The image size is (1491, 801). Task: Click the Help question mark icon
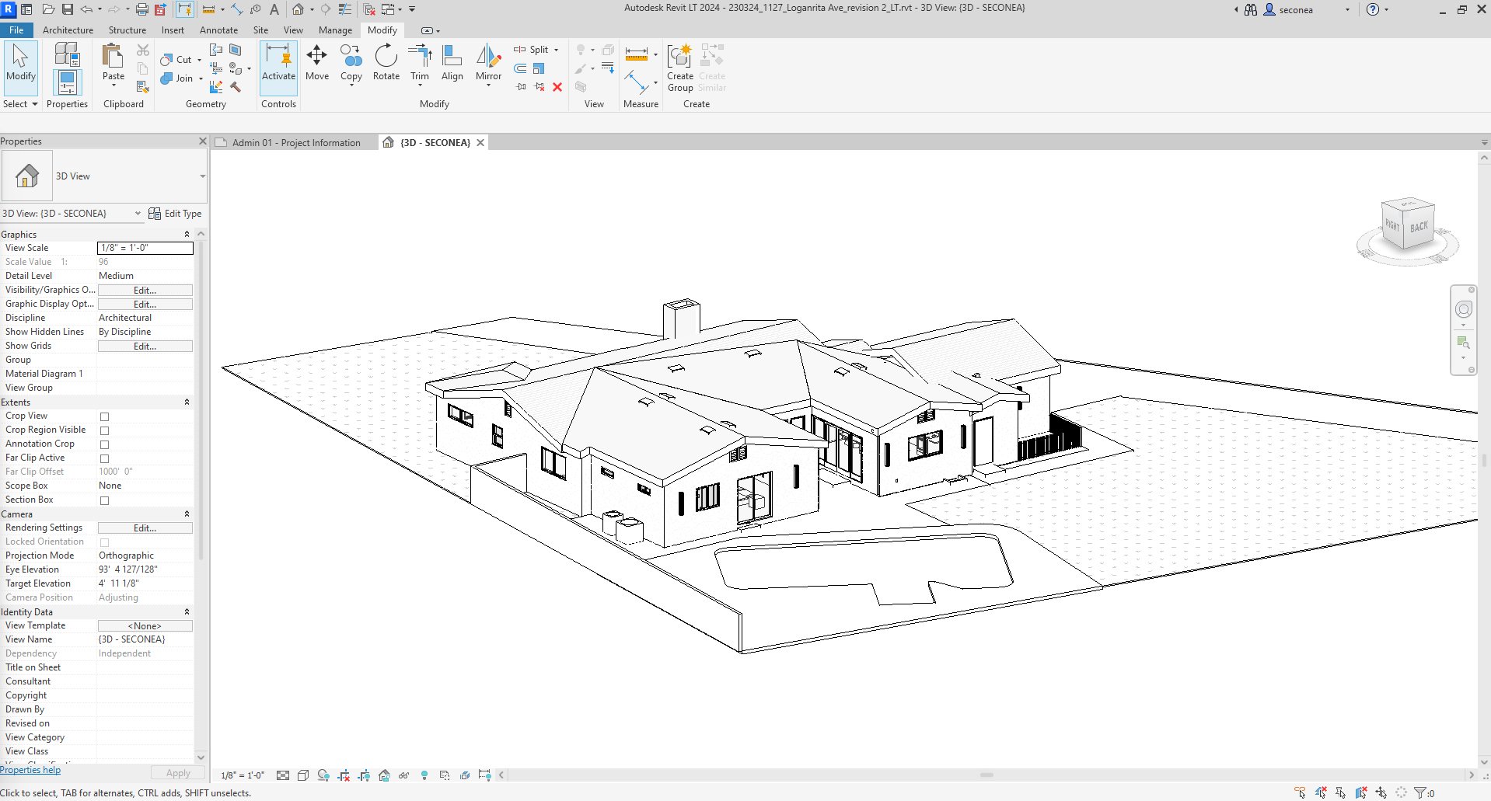tap(1373, 9)
